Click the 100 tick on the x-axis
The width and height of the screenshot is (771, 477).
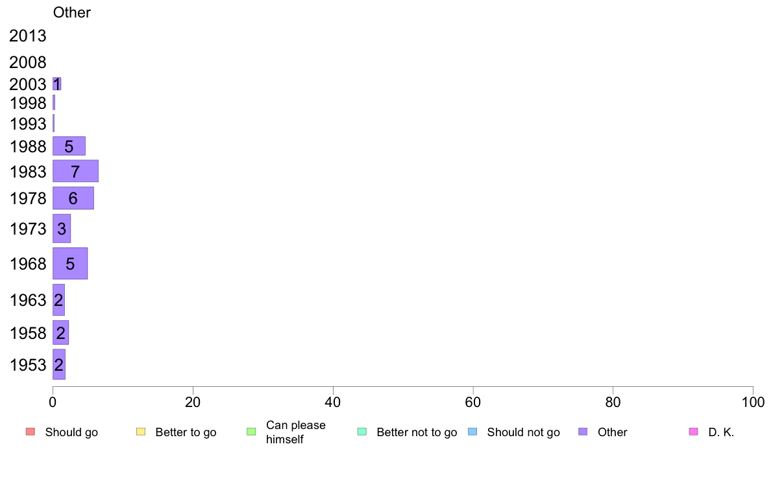pyautogui.click(x=753, y=402)
